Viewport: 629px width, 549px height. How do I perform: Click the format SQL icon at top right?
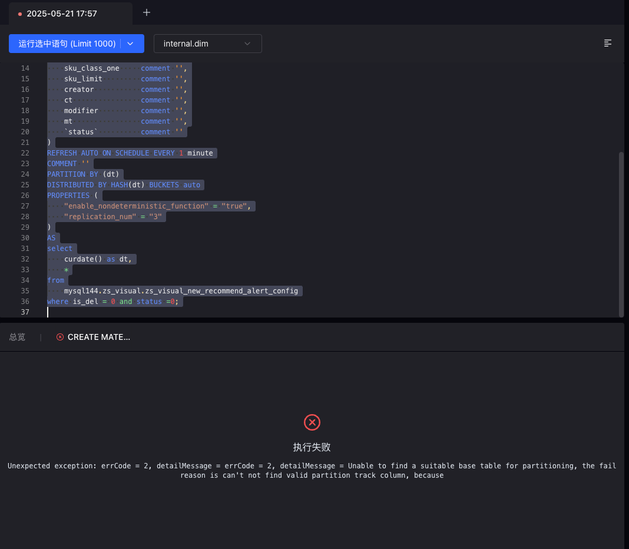[x=608, y=43]
